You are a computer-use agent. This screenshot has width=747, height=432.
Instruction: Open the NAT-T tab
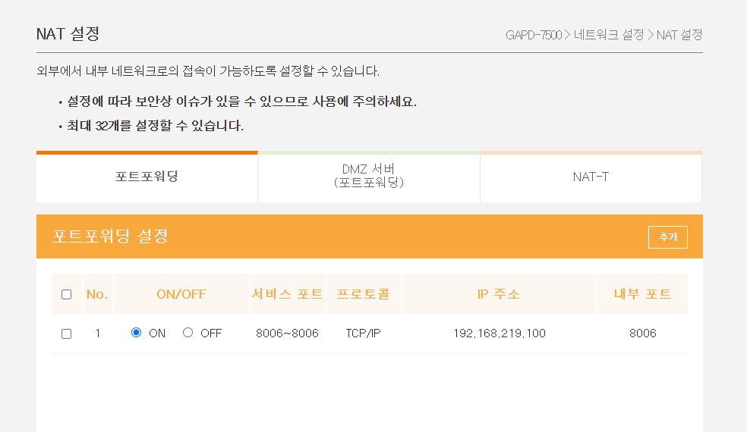point(591,177)
